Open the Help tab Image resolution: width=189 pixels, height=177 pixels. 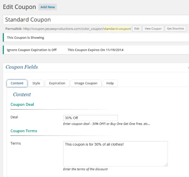click(110, 83)
